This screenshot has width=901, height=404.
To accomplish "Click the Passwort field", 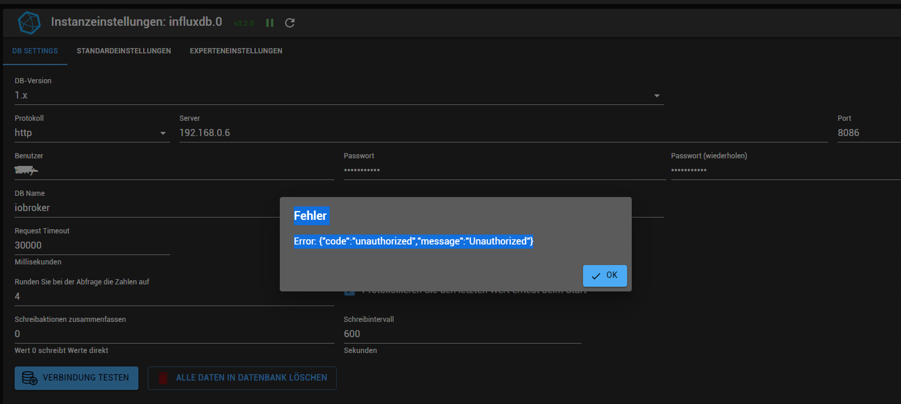I will pos(504,171).
